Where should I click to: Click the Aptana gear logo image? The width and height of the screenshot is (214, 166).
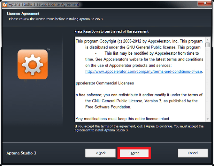[33, 64]
